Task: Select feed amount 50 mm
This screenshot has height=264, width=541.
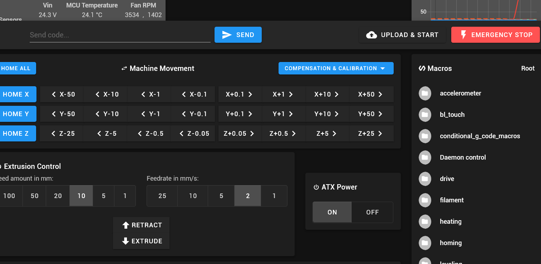Action: (34, 196)
